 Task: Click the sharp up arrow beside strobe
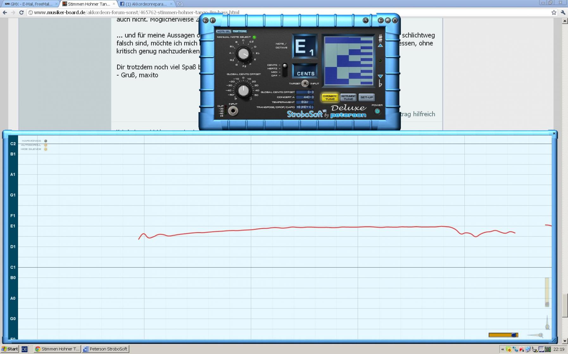coord(380,45)
